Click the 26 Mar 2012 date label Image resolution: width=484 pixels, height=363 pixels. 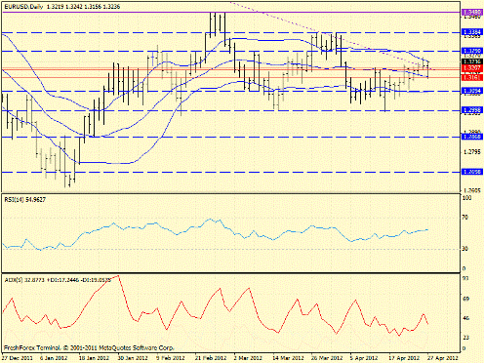coord(327,358)
